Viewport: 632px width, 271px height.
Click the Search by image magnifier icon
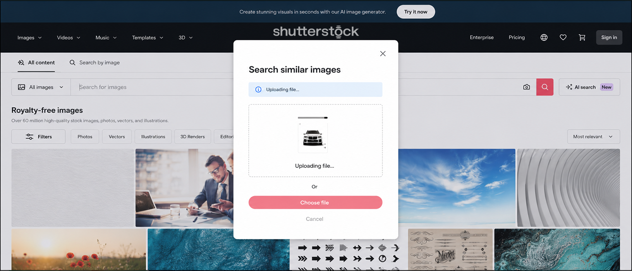72,63
